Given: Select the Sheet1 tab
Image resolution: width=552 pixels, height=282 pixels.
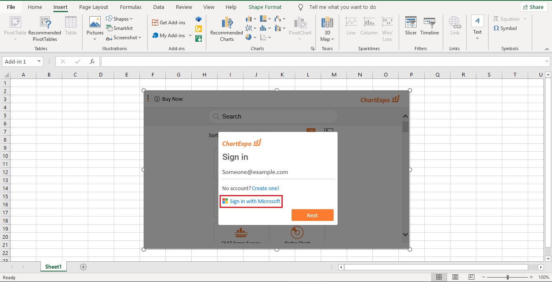Looking at the screenshot, I should [53, 267].
